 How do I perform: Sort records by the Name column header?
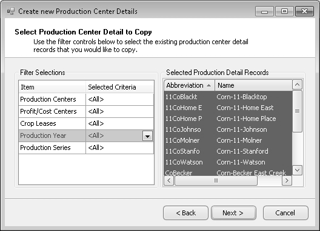(254, 85)
